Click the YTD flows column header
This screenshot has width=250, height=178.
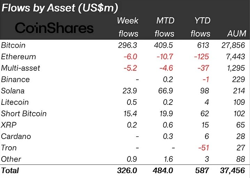(201, 27)
